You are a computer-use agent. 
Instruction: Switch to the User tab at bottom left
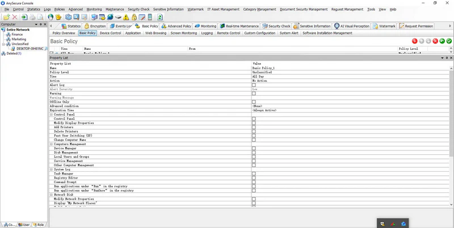point(24,225)
